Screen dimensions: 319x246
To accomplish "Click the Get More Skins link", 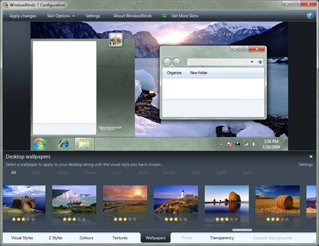I will coord(185,16).
